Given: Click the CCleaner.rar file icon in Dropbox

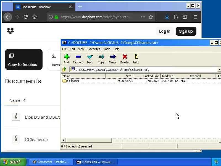Looking at the screenshot, I should click(16, 139).
